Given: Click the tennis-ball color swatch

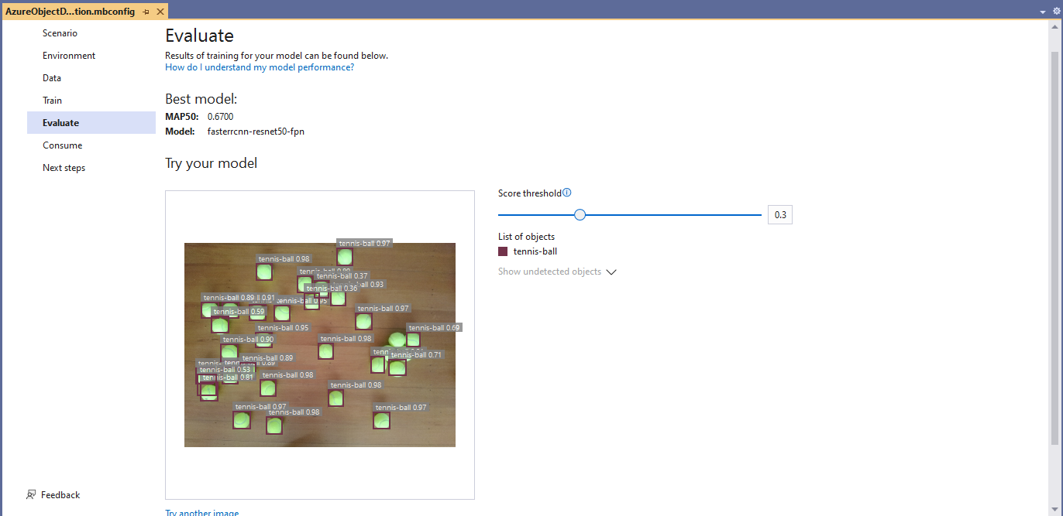Looking at the screenshot, I should point(503,251).
